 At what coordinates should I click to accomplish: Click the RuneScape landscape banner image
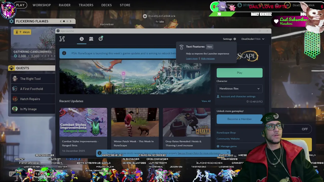tap(135, 77)
